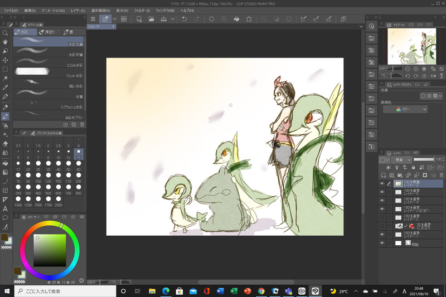Show hidden 30% layer with red X

(x=382, y=226)
